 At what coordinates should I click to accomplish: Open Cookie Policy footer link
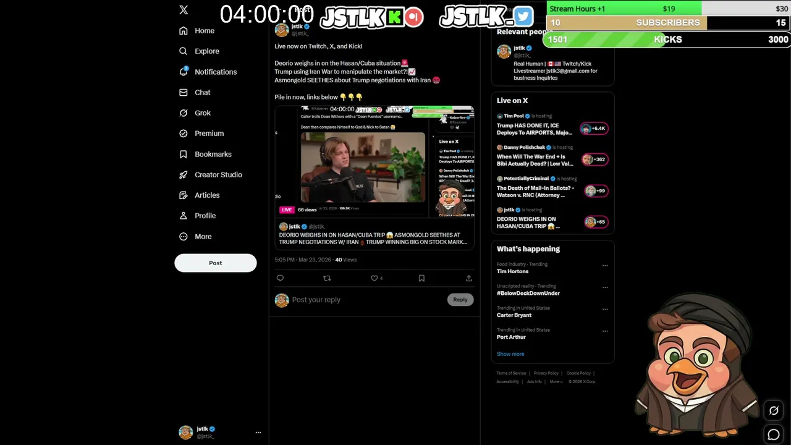coord(578,373)
